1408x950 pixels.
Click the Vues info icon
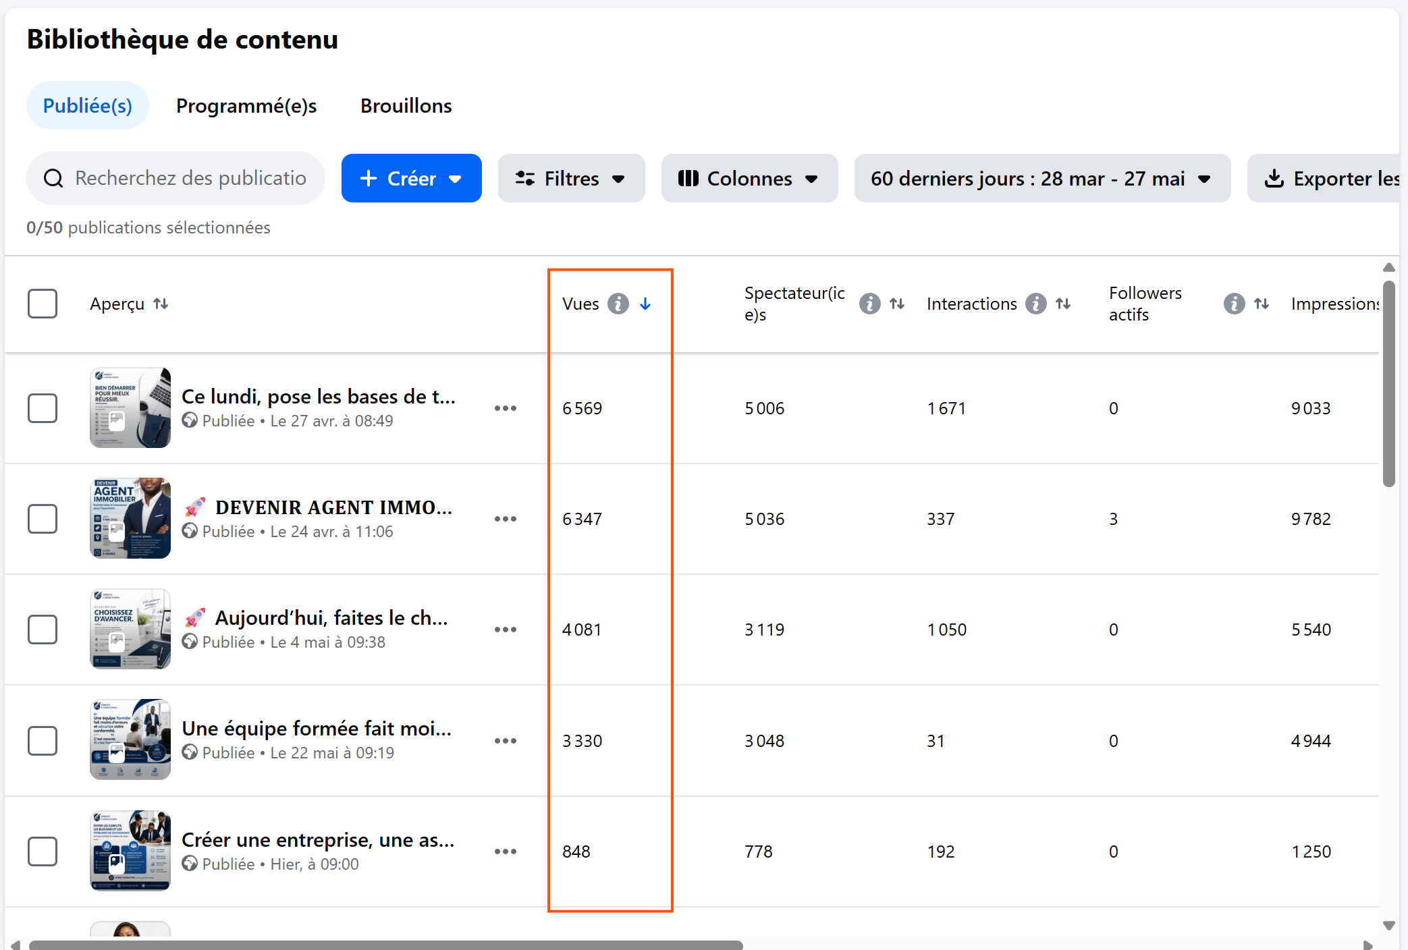[618, 304]
